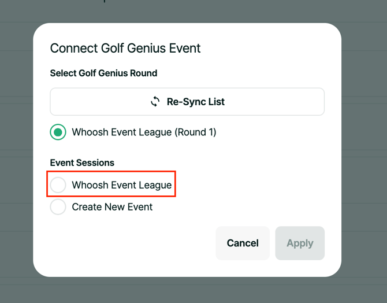387x303 pixels.
Task: Click the empty circle beside Create New Event
Action: 58,206
